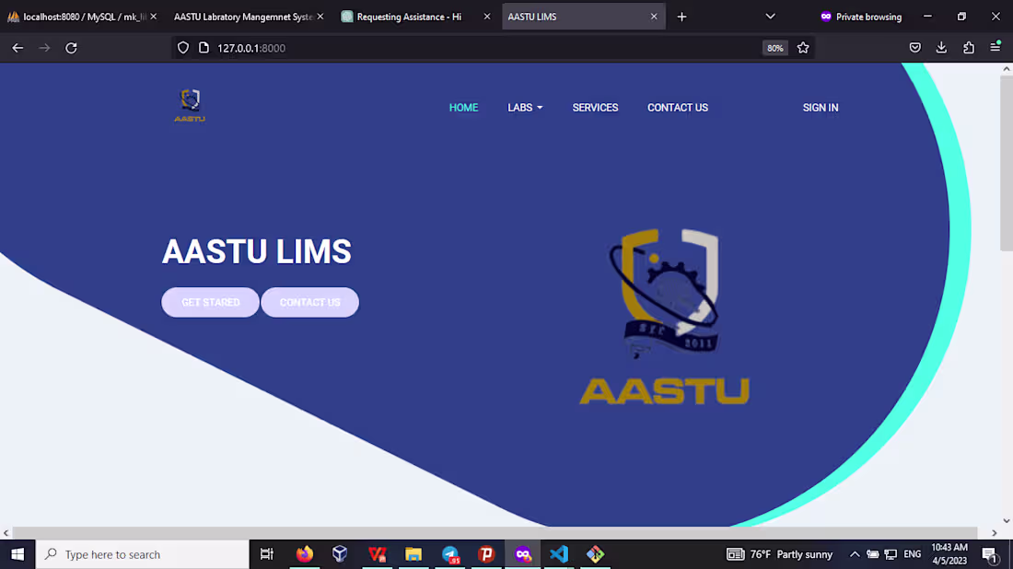1013x569 pixels.
Task: Close the AASTU LIMS tab
Action: [654, 17]
